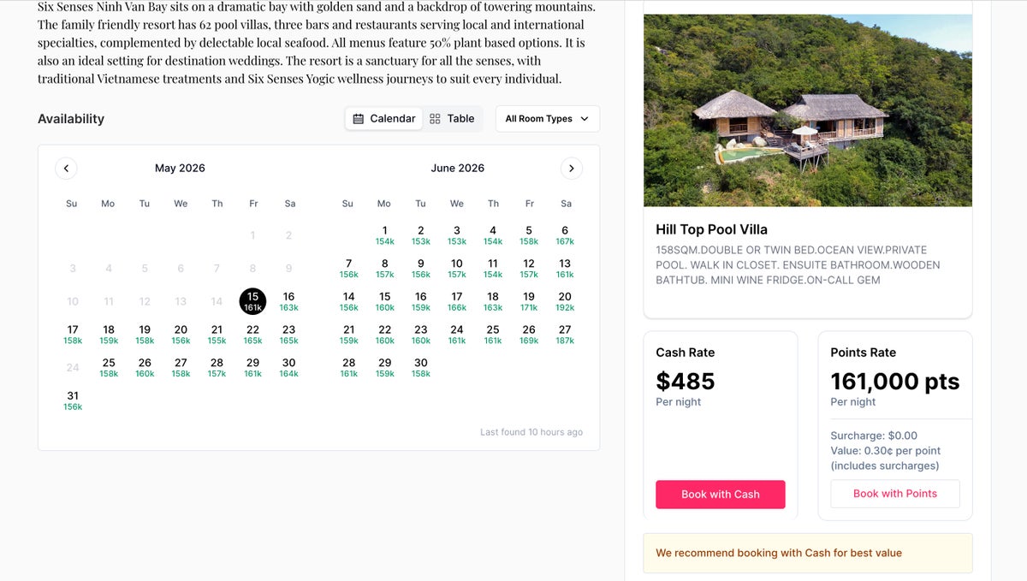The width and height of the screenshot is (1027, 581).
Task: Choose June 1 on the calendar
Action: (384, 235)
